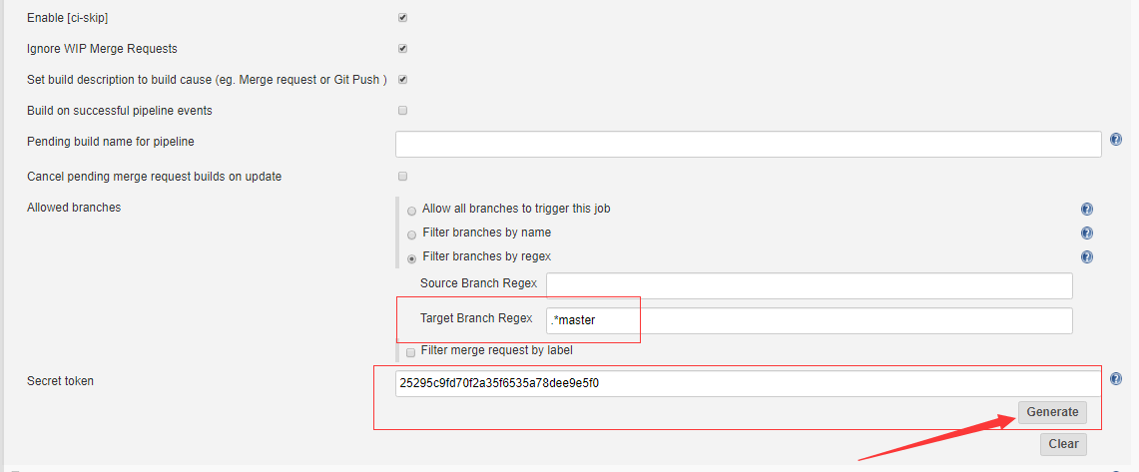Screen dimensions: 1139x472
Task: Choose Filter branches by name option
Action: [411, 235]
